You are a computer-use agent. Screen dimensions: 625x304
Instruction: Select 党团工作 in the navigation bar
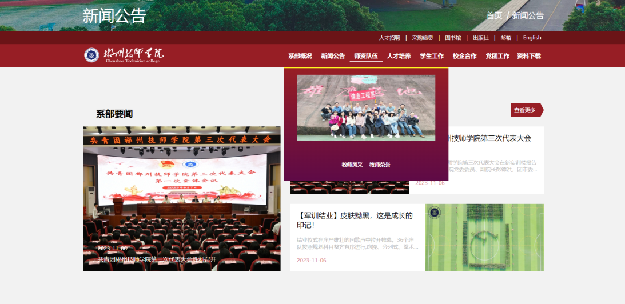tap(497, 56)
